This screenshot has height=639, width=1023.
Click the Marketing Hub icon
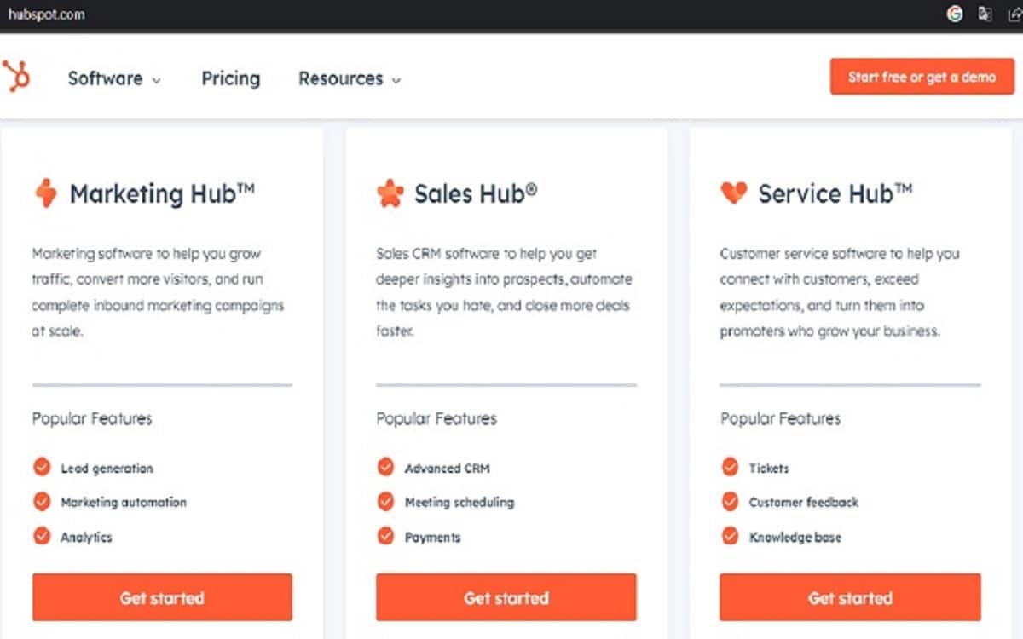pos(45,193)
